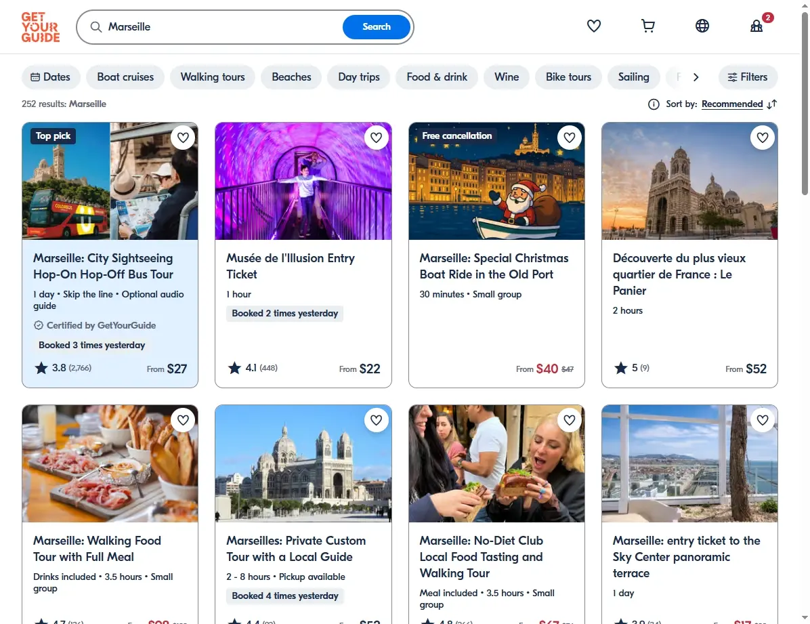Viewport: 810px width, 624px height.
Task: Open Recommended sort dropdown
Action: [732, 104]
